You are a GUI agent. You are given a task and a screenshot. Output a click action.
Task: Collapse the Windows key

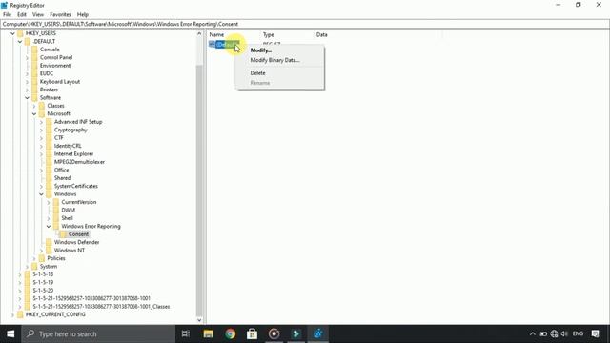41,194
